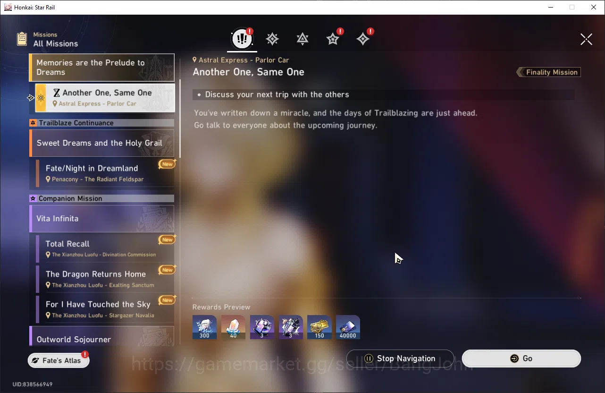
Task: Click the Honkai: Star Rail title bar icon
Action: pyautogui.click(x=8, y=7)
